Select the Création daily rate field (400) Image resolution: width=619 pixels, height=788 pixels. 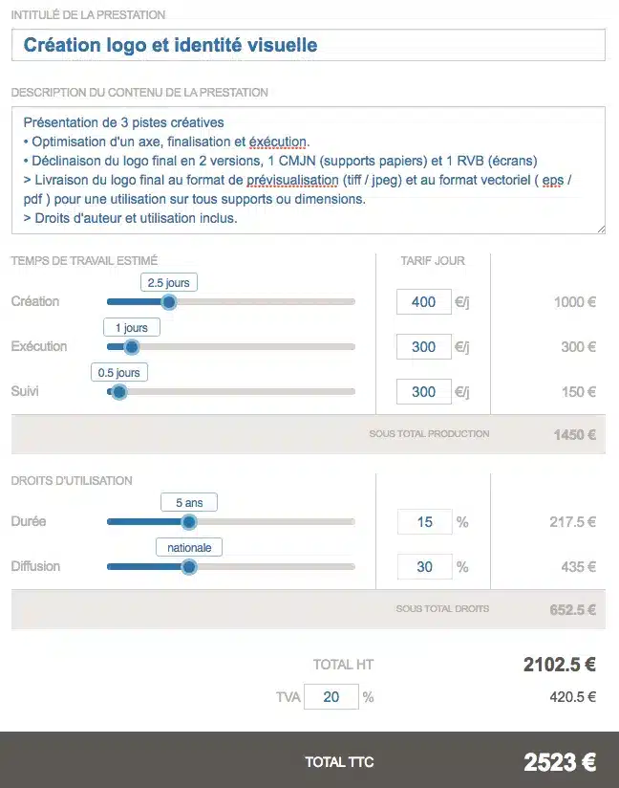point(424,302)
